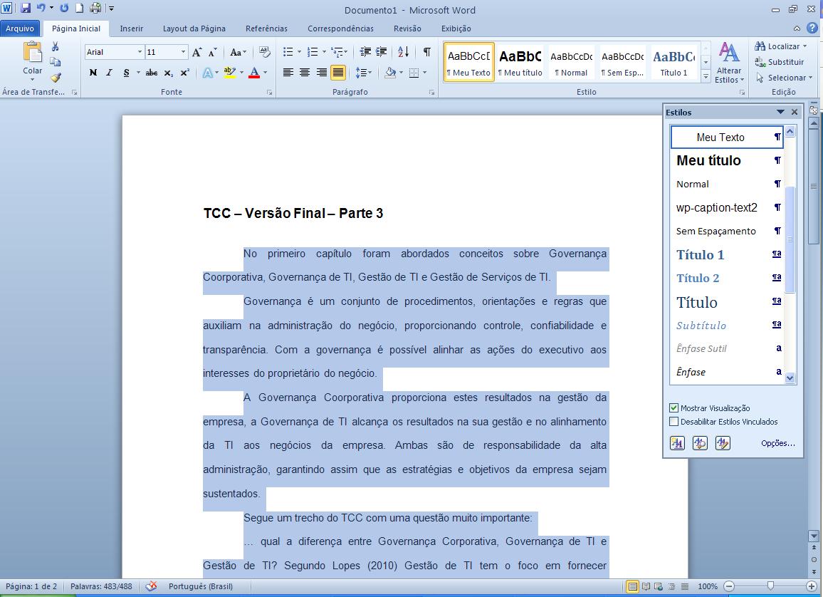Show paragraph marks with the pilcrow icon
The height and width of the screenshot is (597, 823).
(427, 52)
